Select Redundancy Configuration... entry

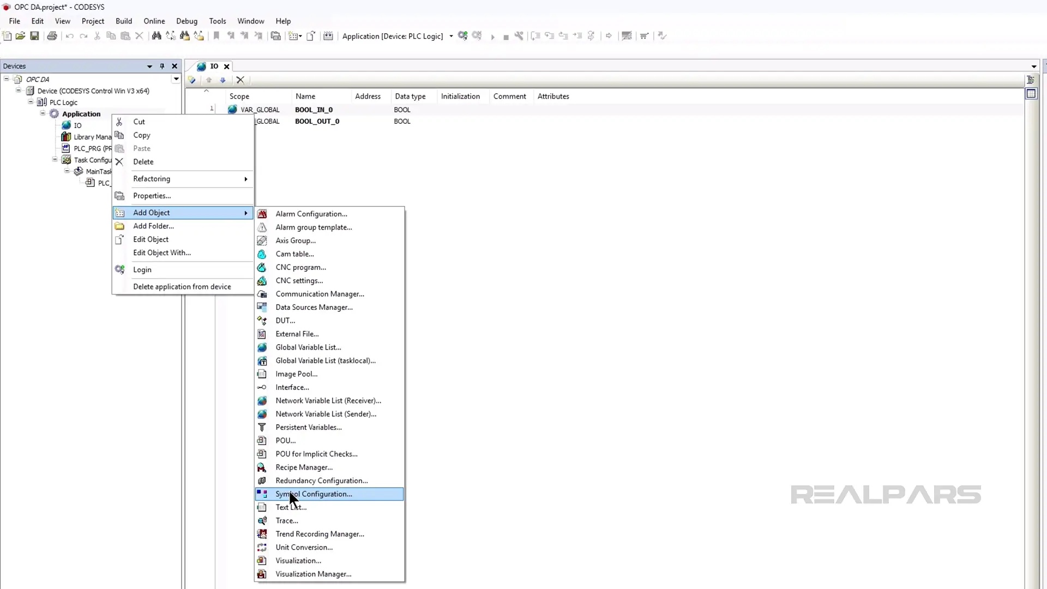click(x=329, y=480)
